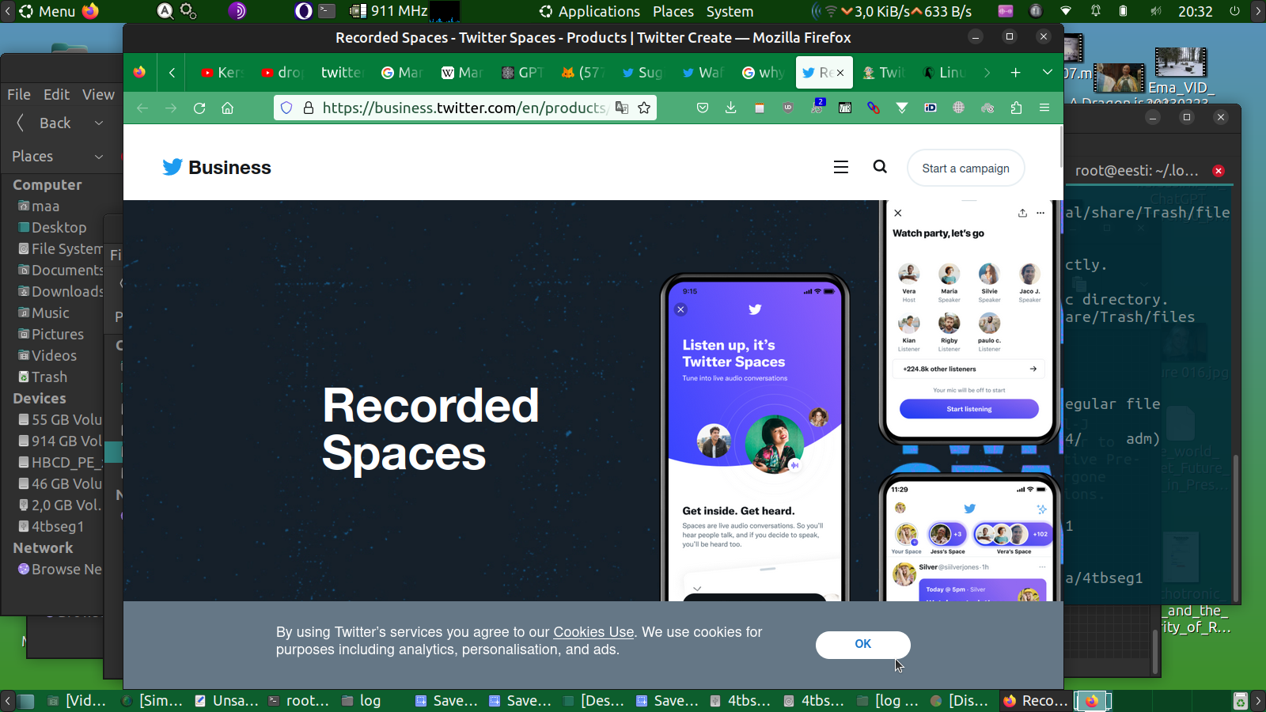Open the iD extension toolbar button
The height and width of the screenshot is (712, 1266).
931,108
